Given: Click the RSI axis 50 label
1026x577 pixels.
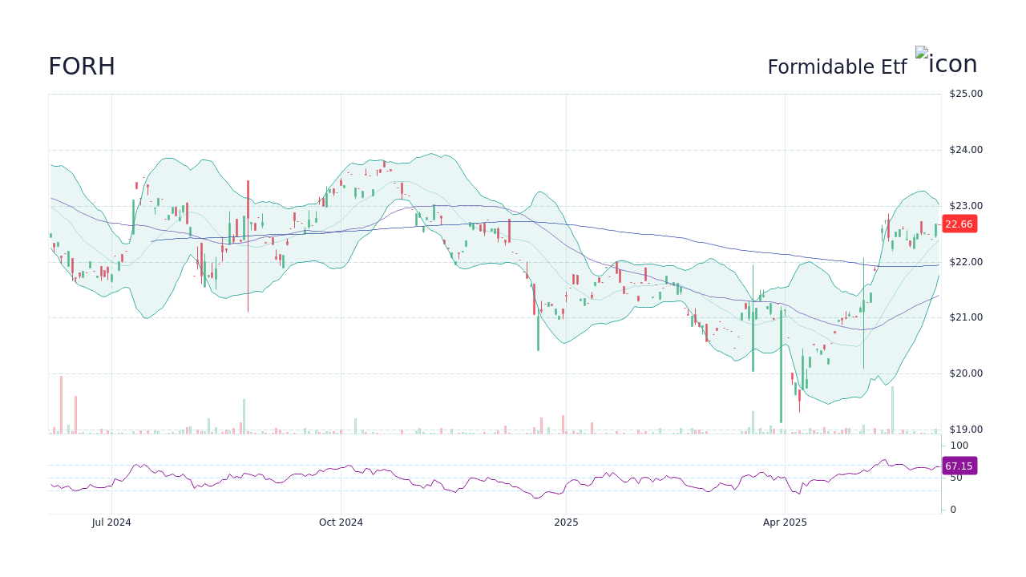Looking at the screenshot, I should pos(956,478).
